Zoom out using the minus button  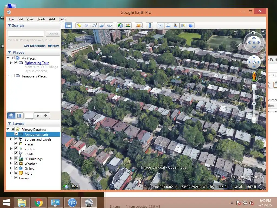(x=254, y=120)
